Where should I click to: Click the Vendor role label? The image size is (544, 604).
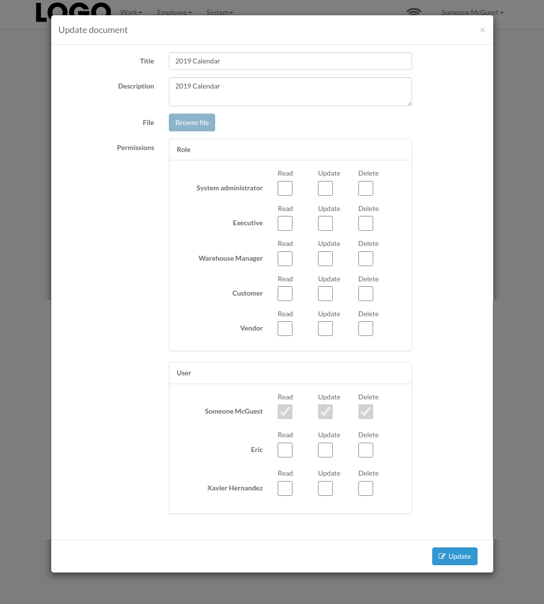[252, 328]
